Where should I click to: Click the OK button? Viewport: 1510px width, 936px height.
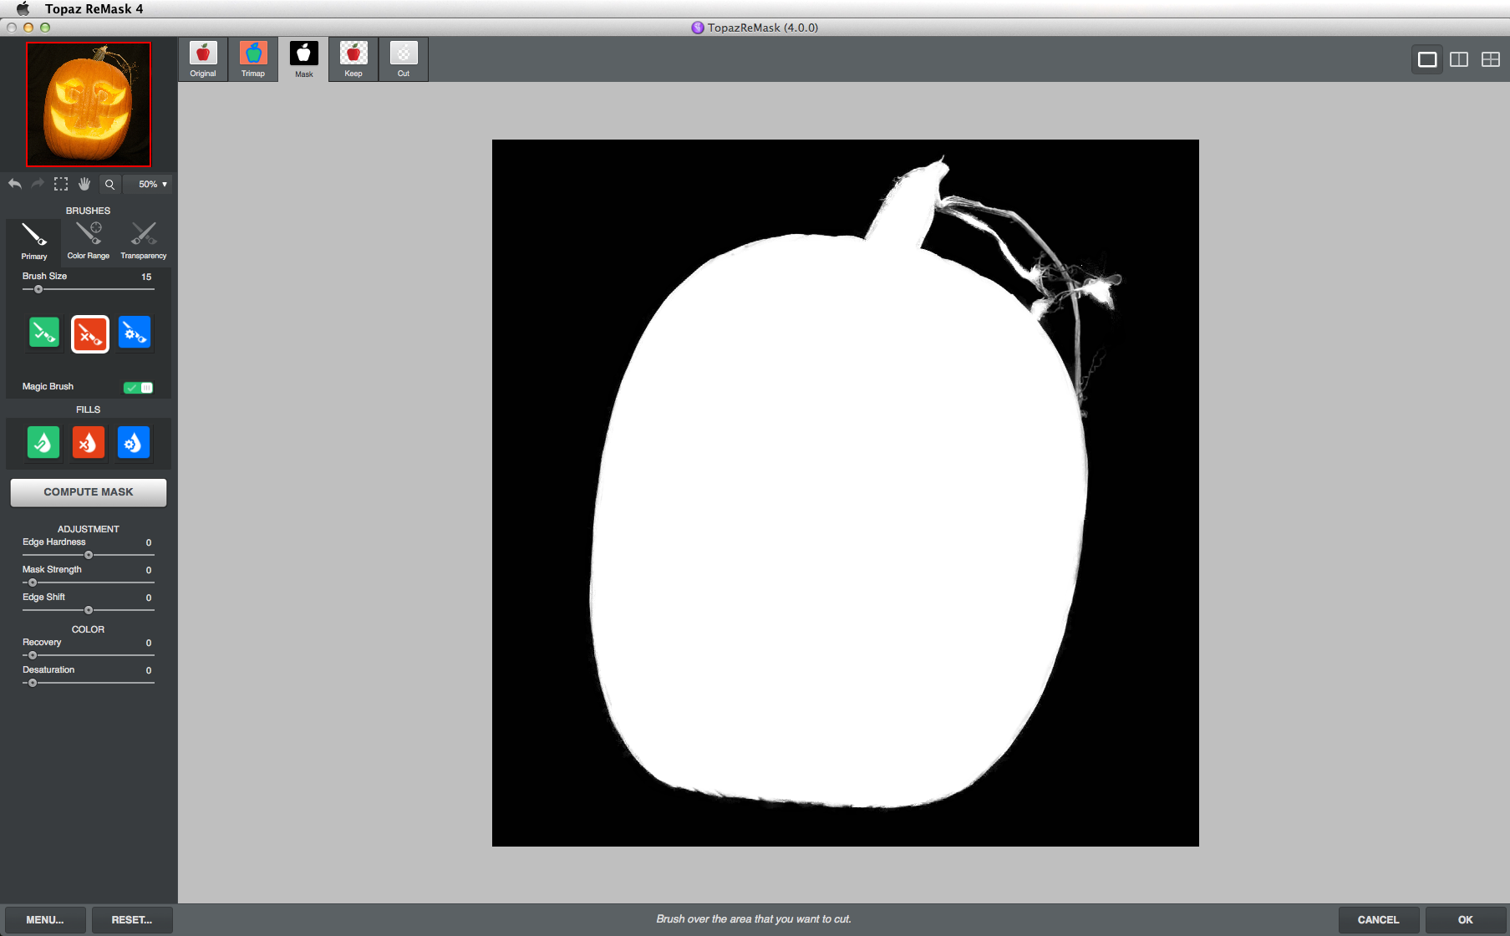click(1465, 919)
